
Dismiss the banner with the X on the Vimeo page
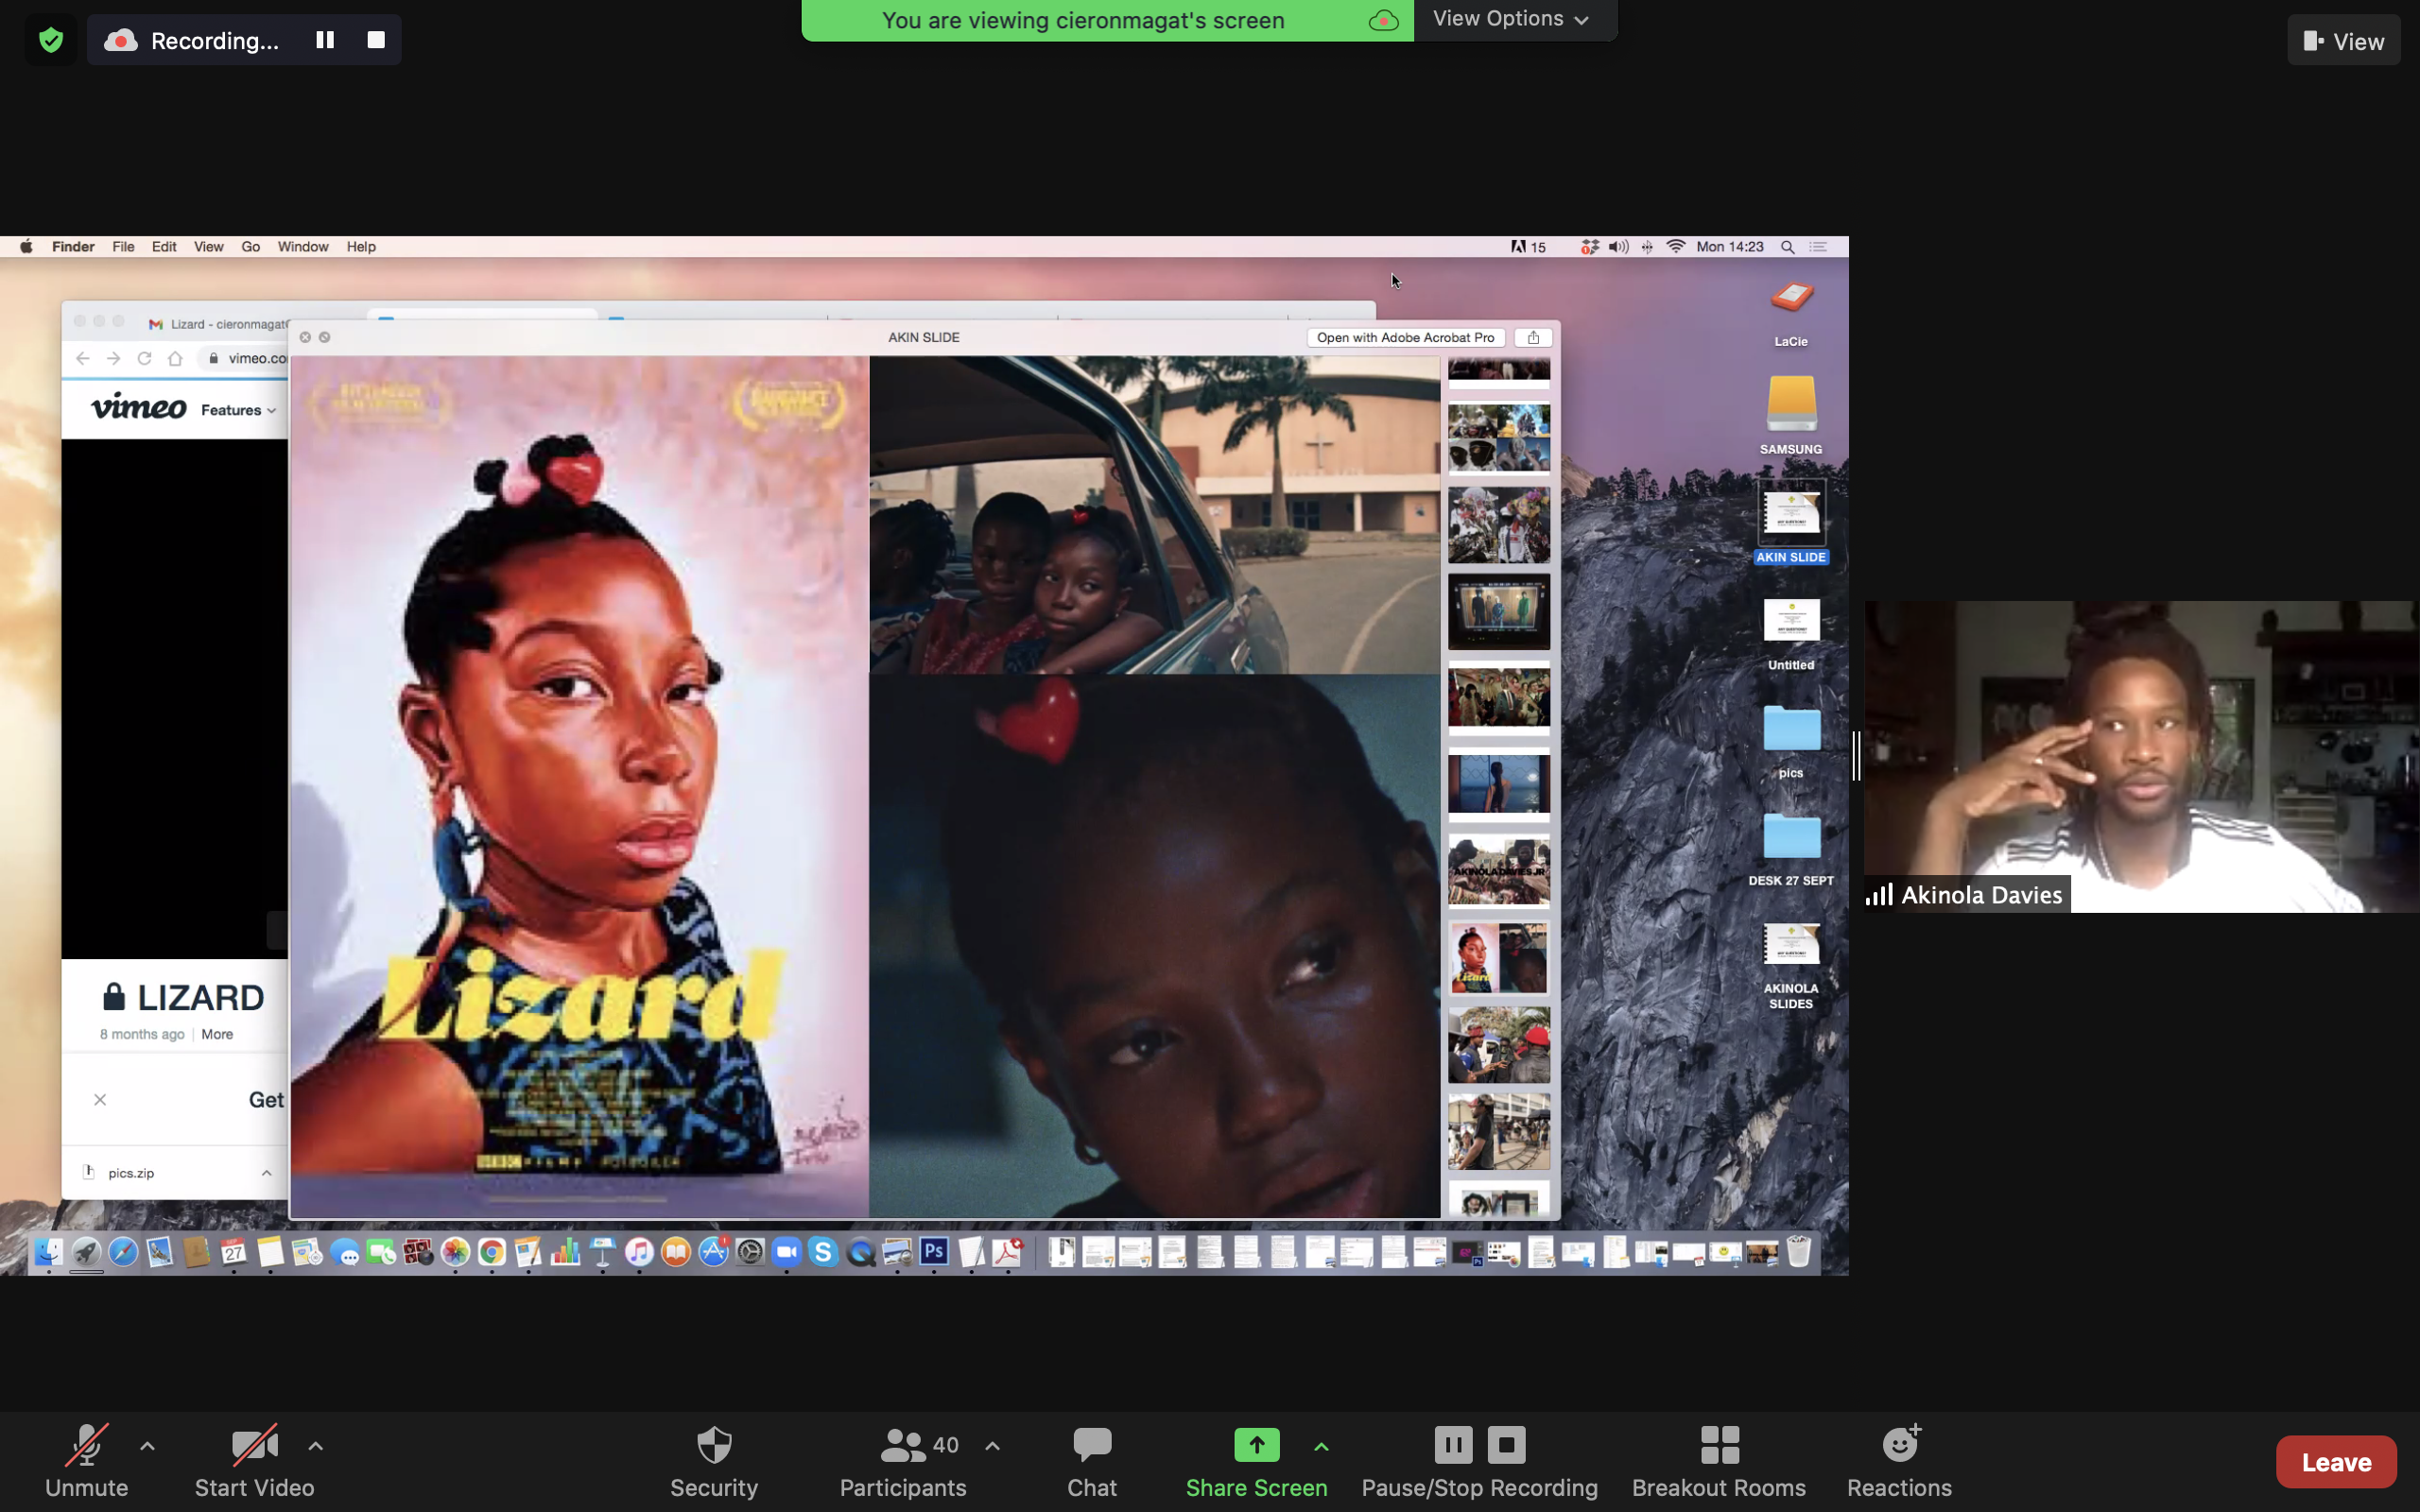[x=100, y=1100]
